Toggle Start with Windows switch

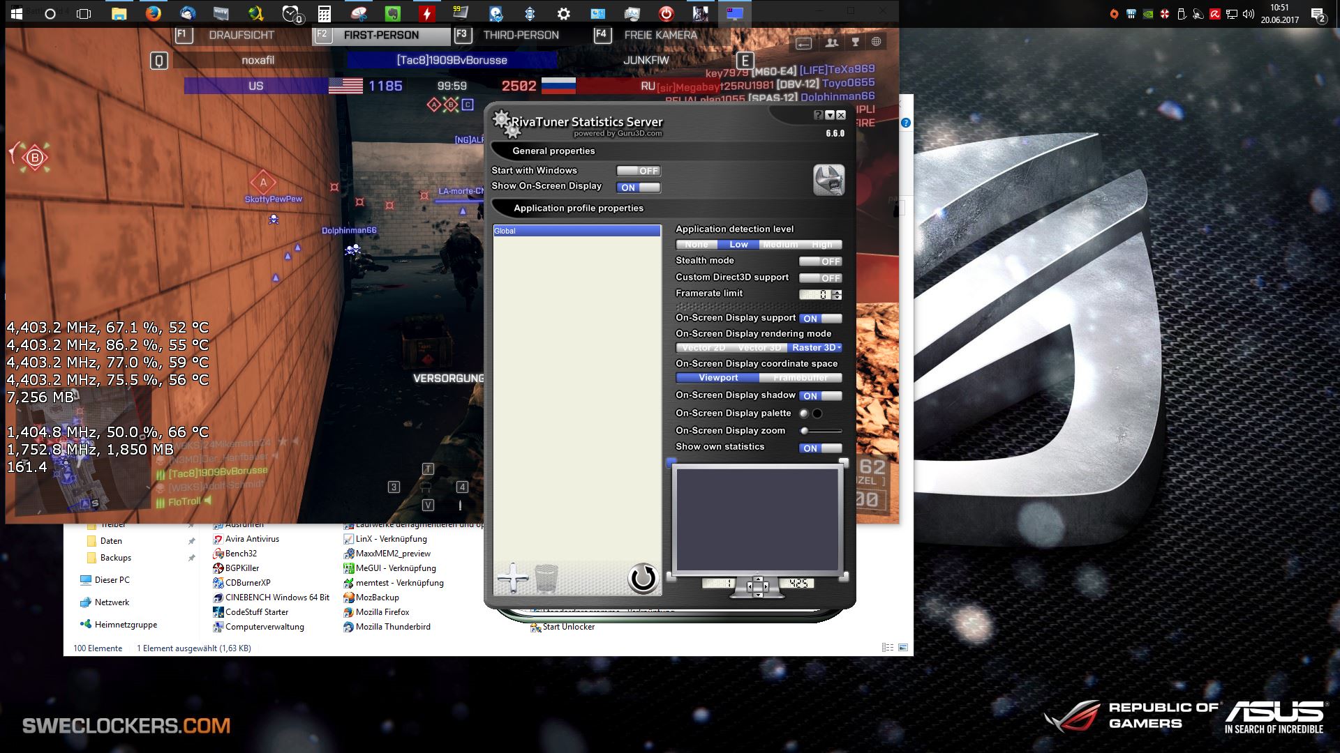638,171
